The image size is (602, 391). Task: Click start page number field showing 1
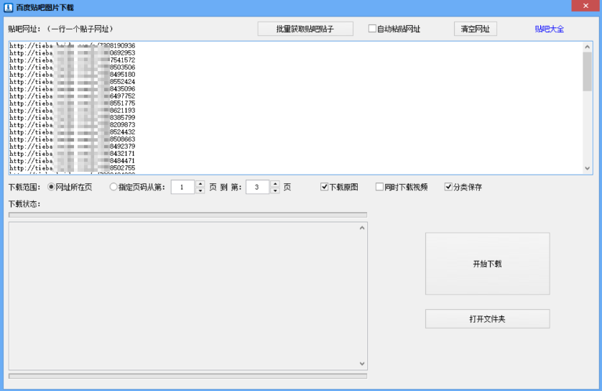(182, 187)
